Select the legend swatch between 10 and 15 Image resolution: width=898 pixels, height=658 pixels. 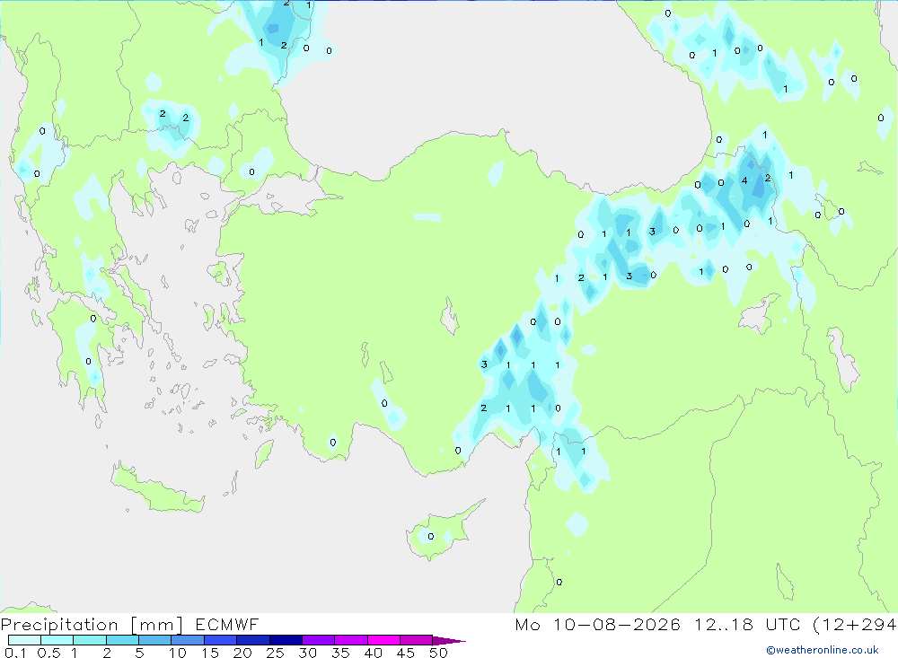coord(188,640)
